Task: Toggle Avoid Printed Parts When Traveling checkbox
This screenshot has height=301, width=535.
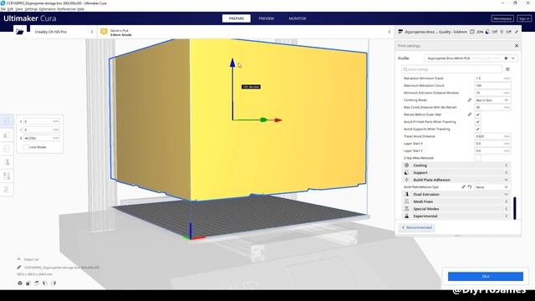Action: 477,122
